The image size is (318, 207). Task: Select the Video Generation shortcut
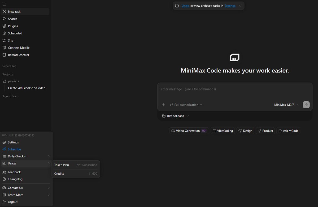[189, 131]
